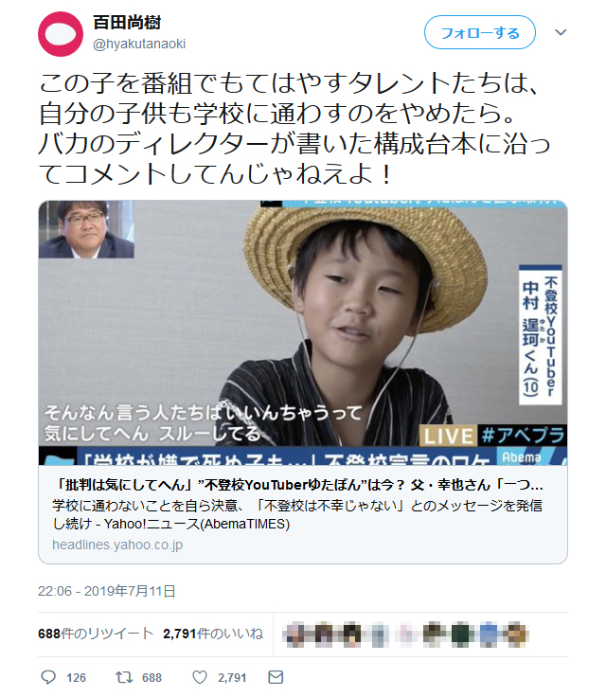Like the tweet with the heart icon
Image resolution: width=606 pixels, height=697 pixels.
[x=200, y=677]
